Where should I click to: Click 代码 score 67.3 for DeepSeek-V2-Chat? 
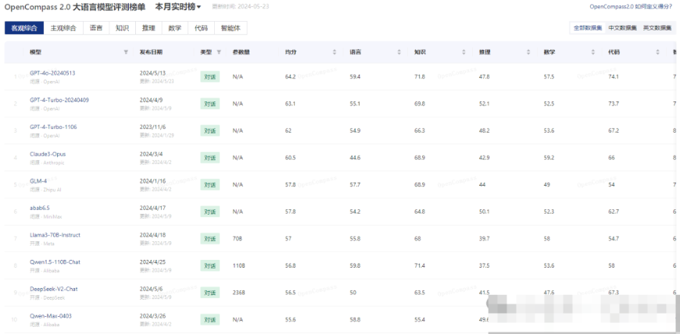tap(614, 293)
